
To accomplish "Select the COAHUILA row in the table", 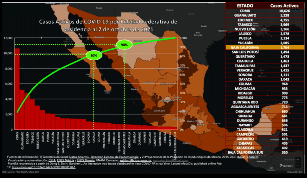I will point(265,61).
